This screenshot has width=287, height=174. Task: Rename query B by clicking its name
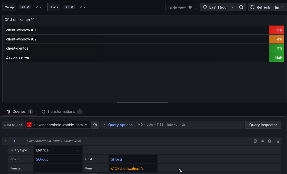[x=14, y=141]
